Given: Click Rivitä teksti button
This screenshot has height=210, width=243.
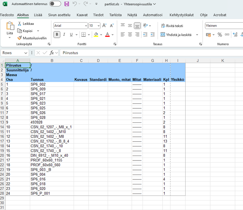Looking at the screenshot, I should click(x=172, y=26).
